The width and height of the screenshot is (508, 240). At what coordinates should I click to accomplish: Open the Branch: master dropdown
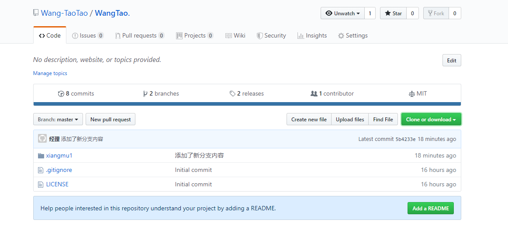58,120
